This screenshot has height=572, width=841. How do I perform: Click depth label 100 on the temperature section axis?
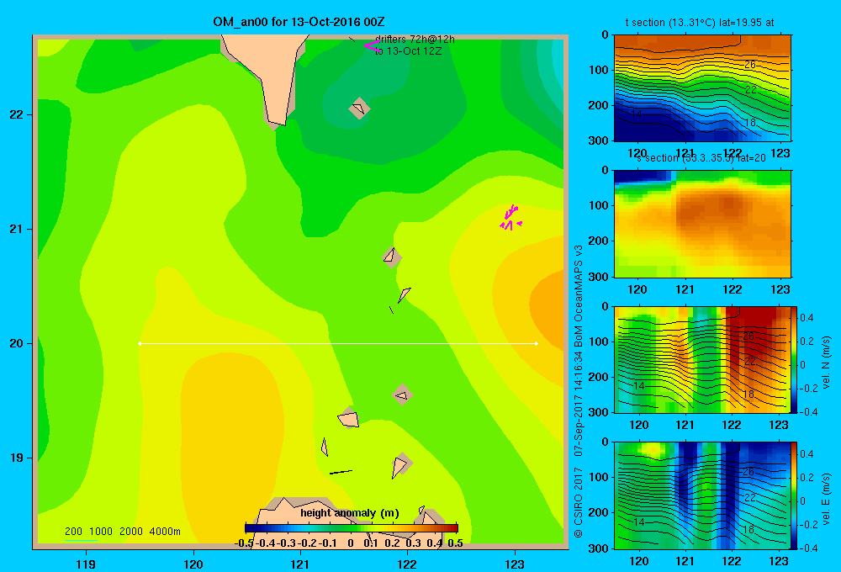[x=600, y=70]
